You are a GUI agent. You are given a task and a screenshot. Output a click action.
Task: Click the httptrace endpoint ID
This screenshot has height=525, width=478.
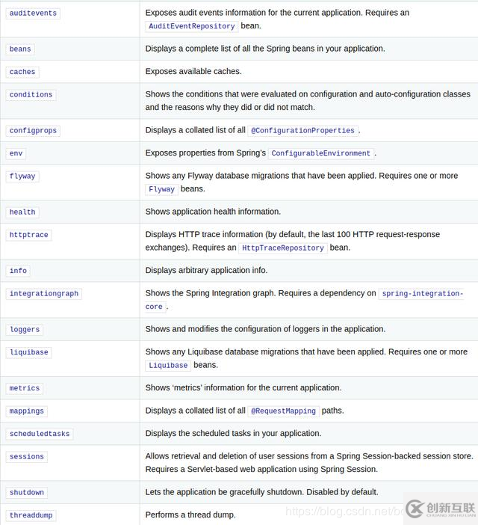pos(28,235)
